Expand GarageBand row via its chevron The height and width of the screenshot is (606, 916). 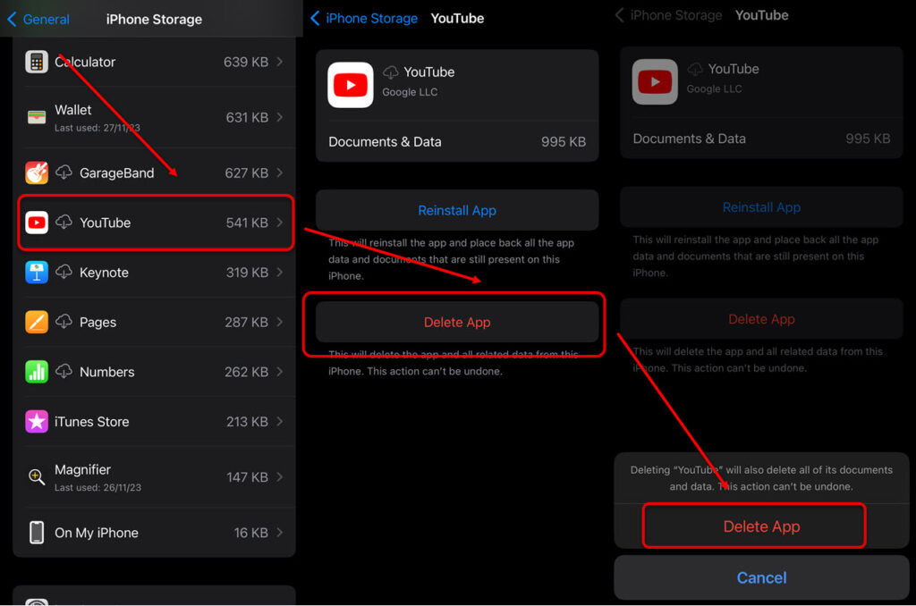(280, 173)
